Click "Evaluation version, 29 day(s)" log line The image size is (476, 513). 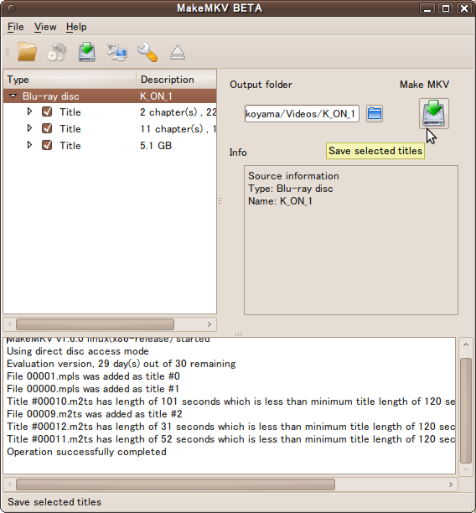[x=122, y=364]
